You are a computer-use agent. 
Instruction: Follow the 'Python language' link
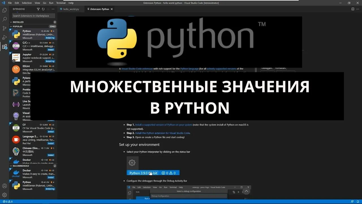pos(189,69)
